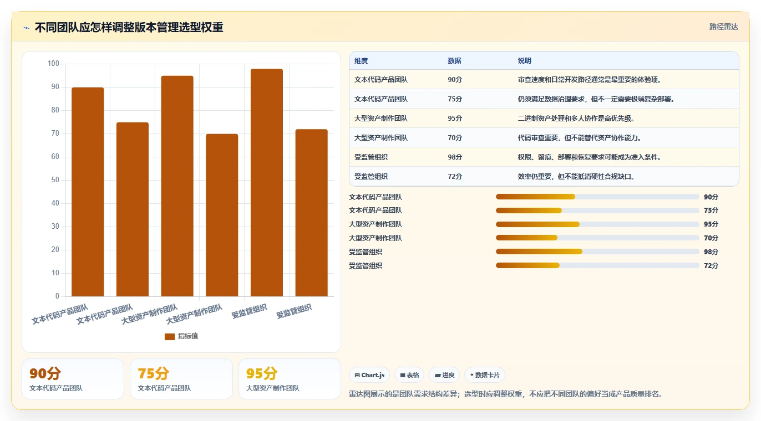The height and width of the screenshot is (421, 761).
Task: Click description 仍须满足数据治理要求，但不一定需要极端复杂部署。
Action: point(597,99)
